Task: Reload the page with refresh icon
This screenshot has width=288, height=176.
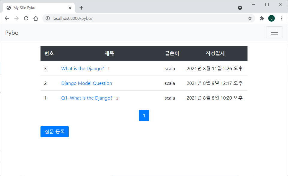Action: coord(26,18)
